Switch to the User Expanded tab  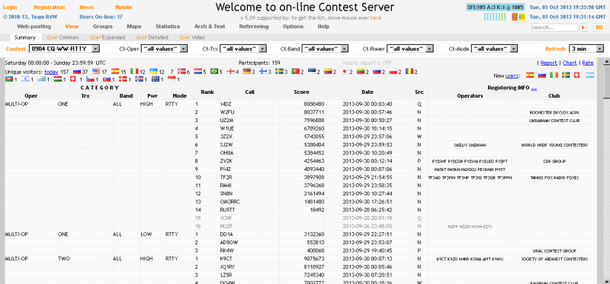click(x=108, y=37)
